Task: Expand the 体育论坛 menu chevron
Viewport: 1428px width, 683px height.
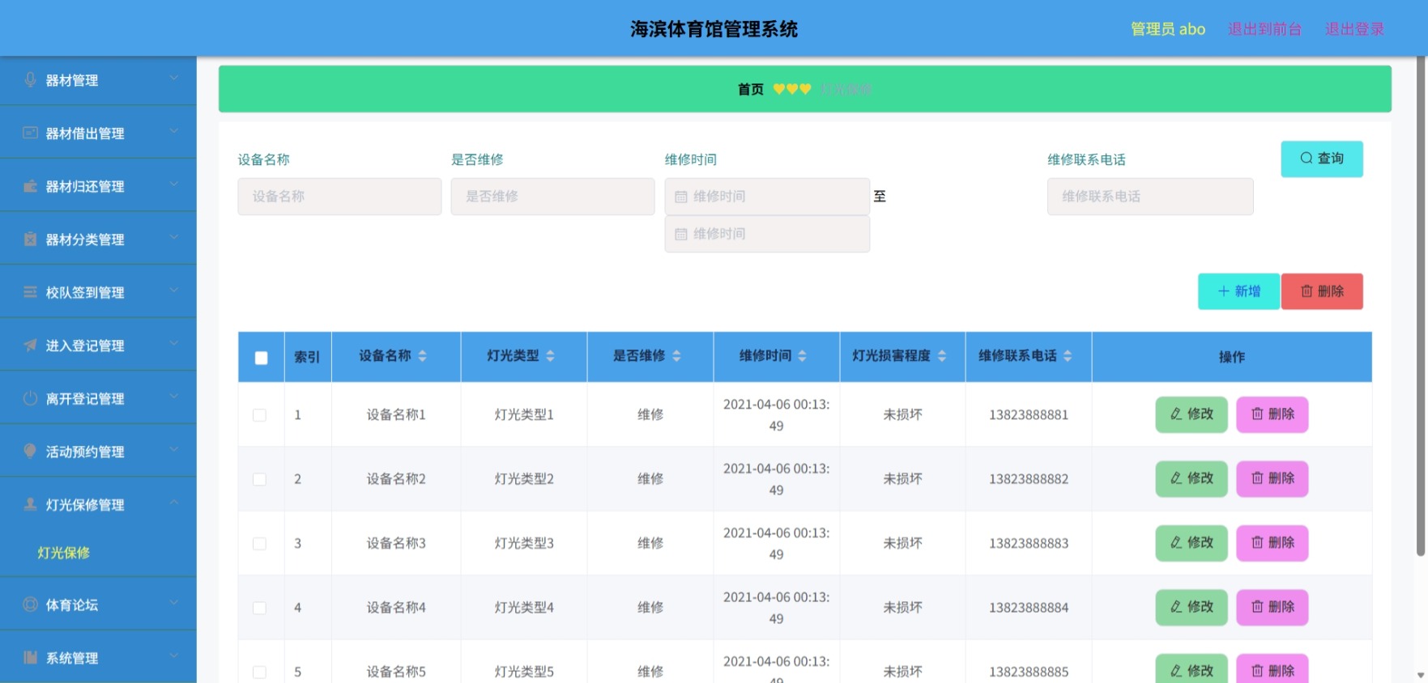Action: click(173, 602)
